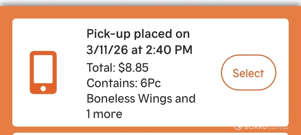Tap the next order card peeking below
The width and height of the screenshot is (301, 135).
pyautogui.click(x=150, y=134)
